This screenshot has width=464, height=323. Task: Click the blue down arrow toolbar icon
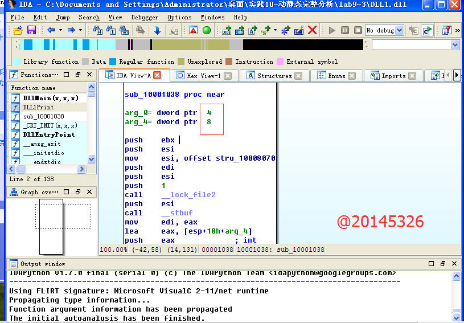[157, 30]
